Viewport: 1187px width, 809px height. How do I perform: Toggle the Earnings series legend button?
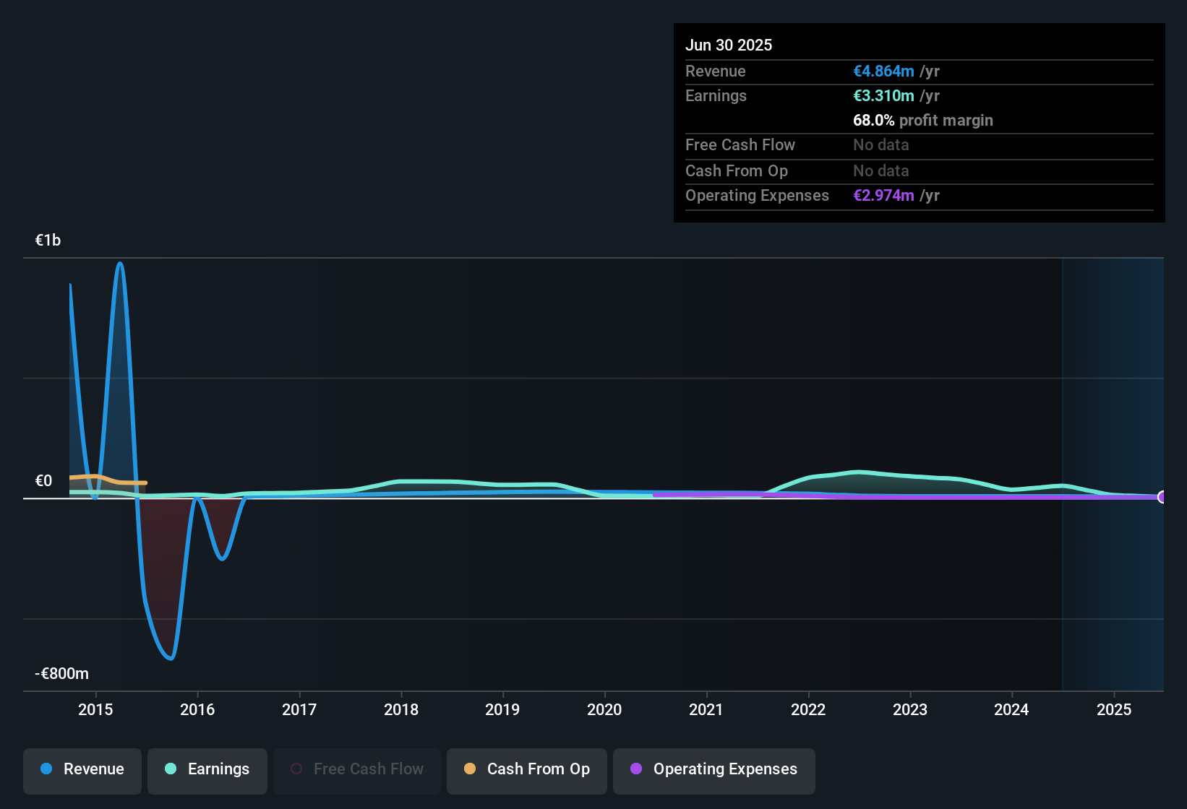207,769
